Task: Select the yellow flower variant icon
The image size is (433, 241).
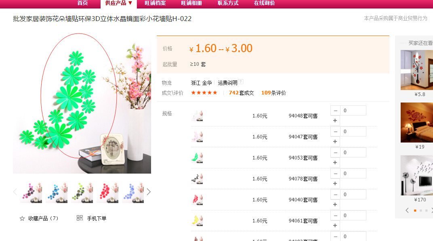Action: coord(197,220)
